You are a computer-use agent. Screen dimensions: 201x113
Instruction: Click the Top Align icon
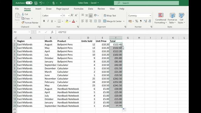[x=83, y=15]
